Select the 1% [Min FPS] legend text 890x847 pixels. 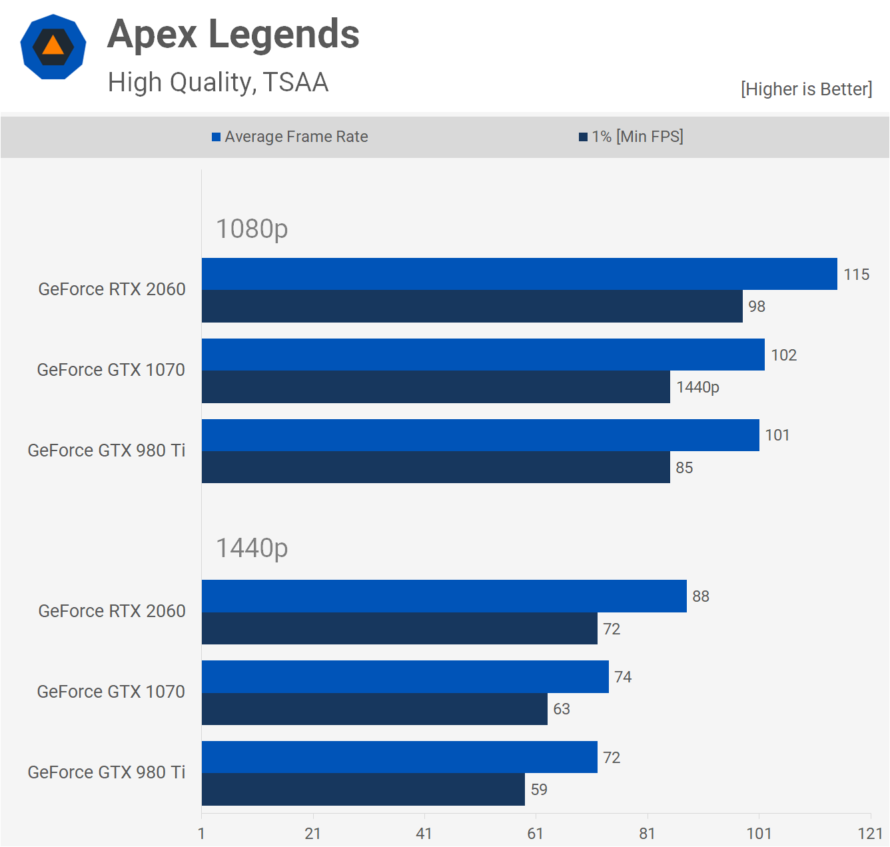tap(637, 137)
